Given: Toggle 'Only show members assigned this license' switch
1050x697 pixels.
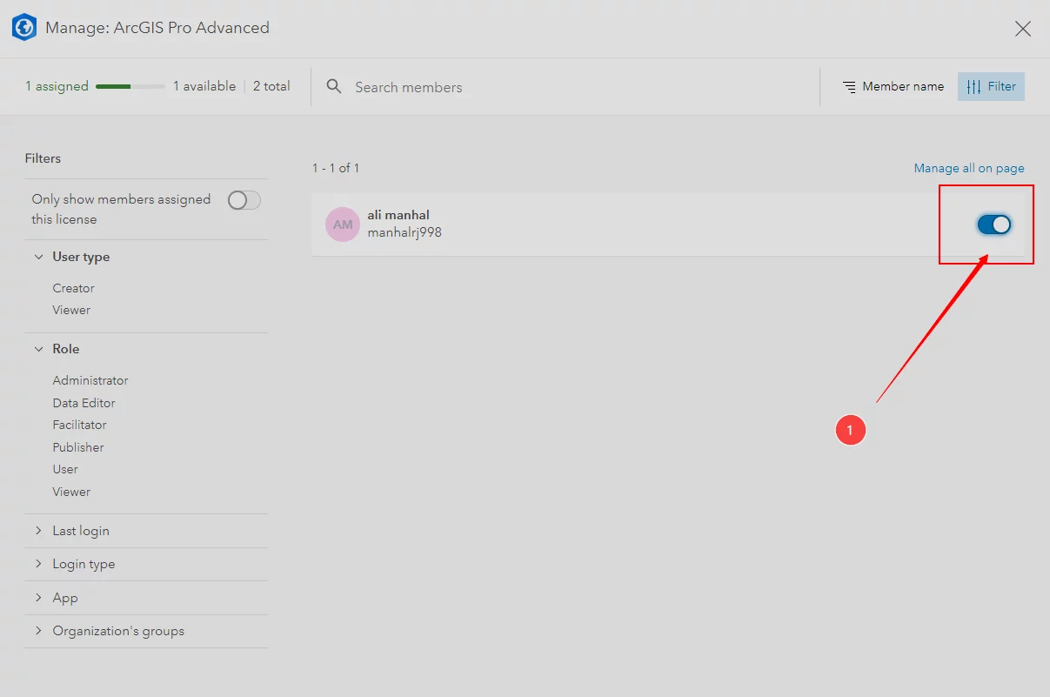Looking at the screenshot, I should coord(244,200).
